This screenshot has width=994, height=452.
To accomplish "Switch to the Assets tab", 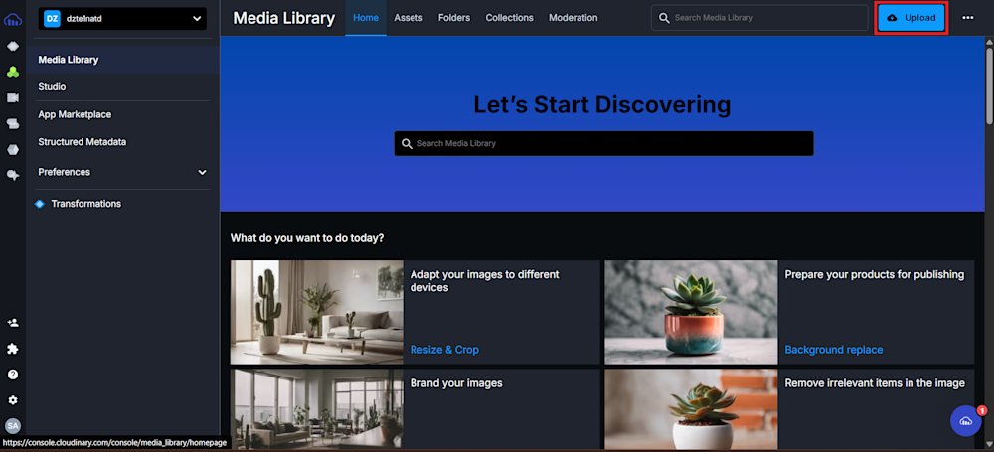I will pos(409,18).
